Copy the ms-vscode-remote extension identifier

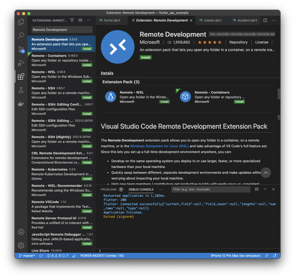pyautogui.click(x=242, y=34)
